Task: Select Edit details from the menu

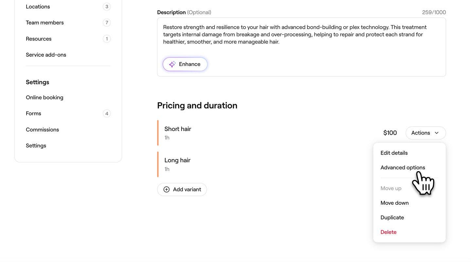Action: [394, 153]
